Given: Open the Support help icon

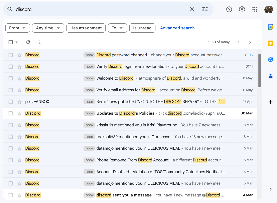Looking at the screenshot, I should tap(229, 9).
